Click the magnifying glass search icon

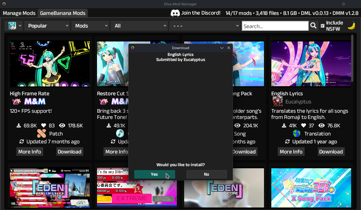pos(313,26)
